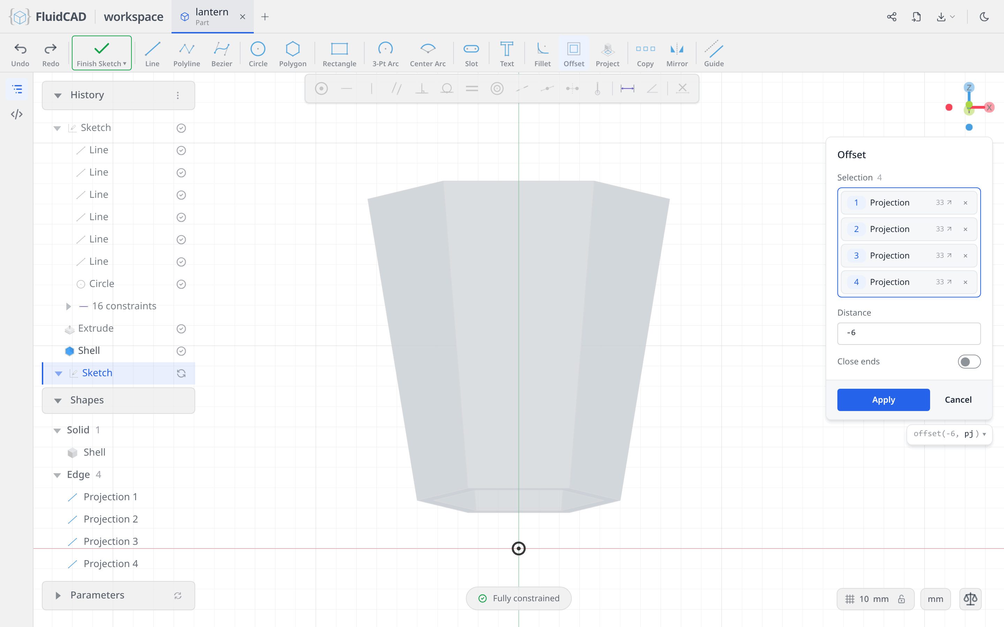Viewport: 1004px width, 627px height.
Task: Select the Polyline tool
Action: (187, 54)
